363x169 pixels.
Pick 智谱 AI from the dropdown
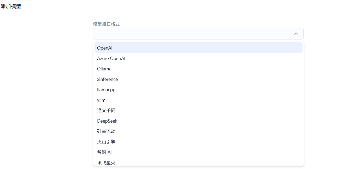pos(198,152)
